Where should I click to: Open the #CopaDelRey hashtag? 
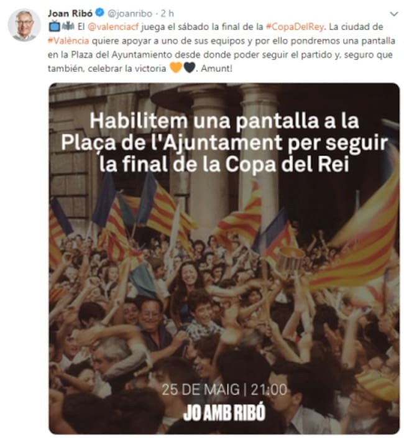[x=295, y=27]
